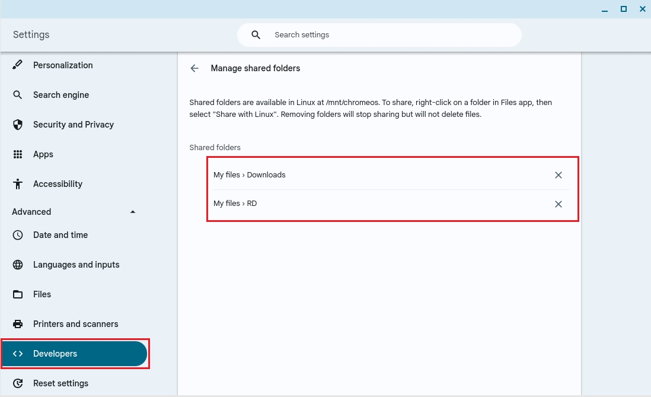The image size is (651, 397).
Task: Open Reset settings
Action: pos(60,383)
